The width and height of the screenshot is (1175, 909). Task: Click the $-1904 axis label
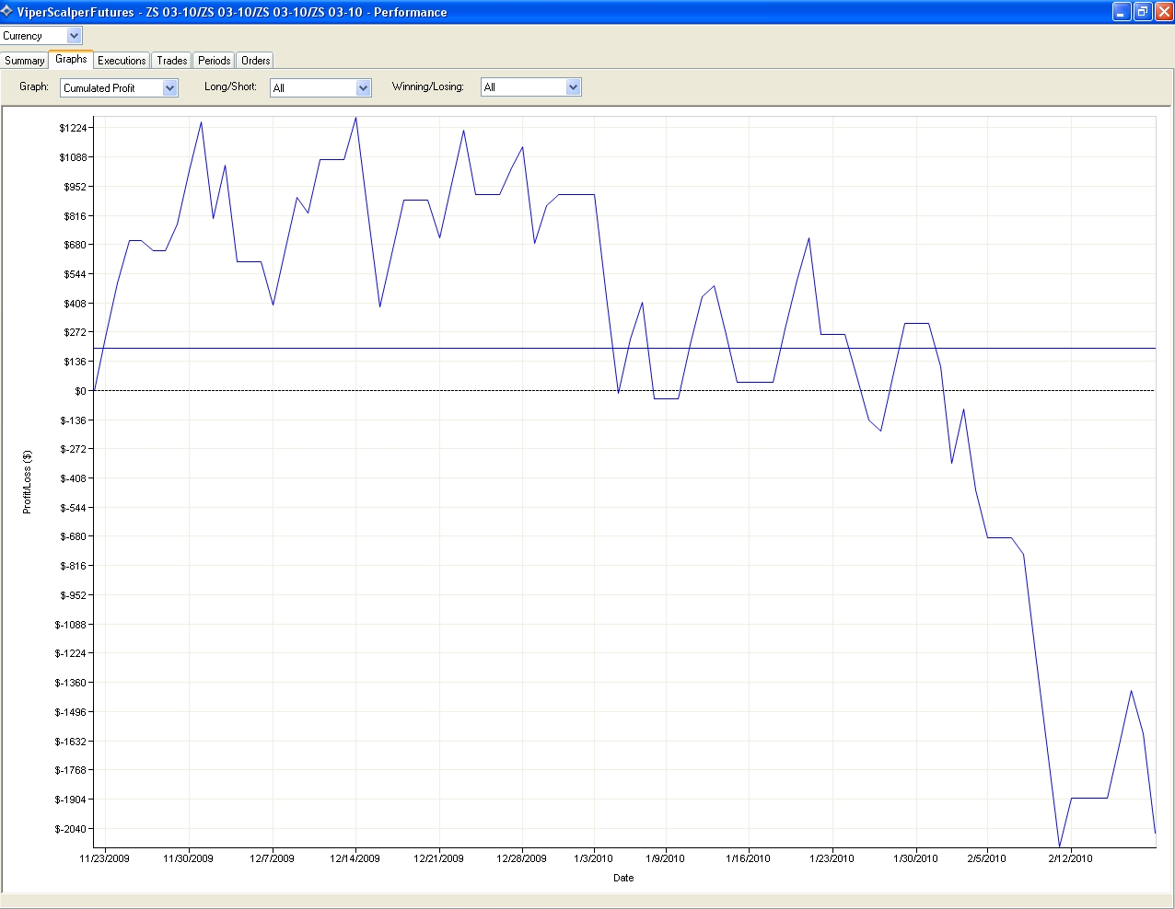[71, 800]
